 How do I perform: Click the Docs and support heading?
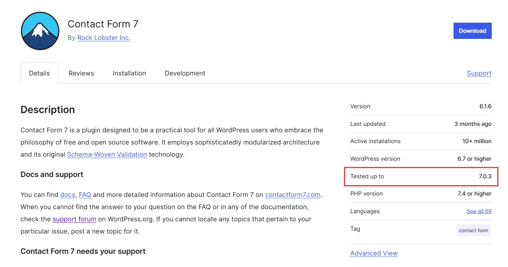click(52, 175)
